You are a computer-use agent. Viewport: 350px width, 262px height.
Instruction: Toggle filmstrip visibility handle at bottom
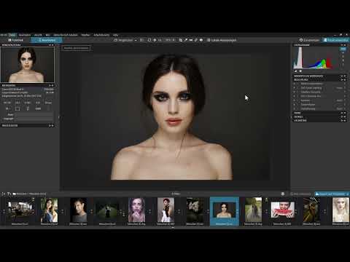173,228
